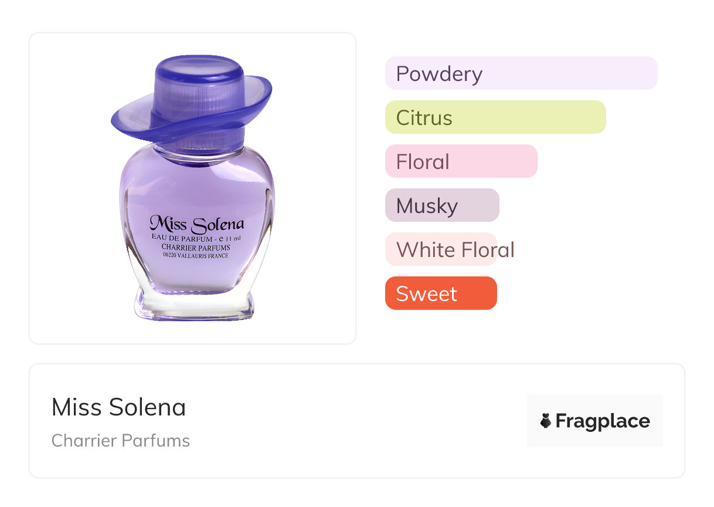Click "CHARRIER PARFUMS" printed on the bottle

196,247
